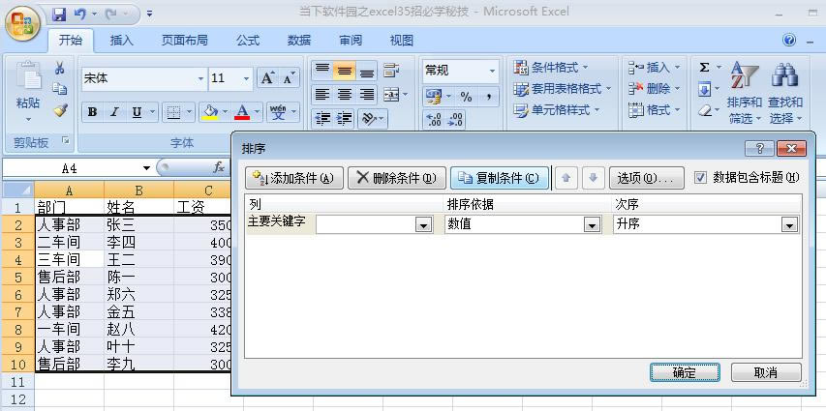
Task: Undo the last action
Action: 79,14
